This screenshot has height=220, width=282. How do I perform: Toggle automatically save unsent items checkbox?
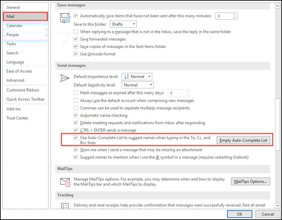76,16
